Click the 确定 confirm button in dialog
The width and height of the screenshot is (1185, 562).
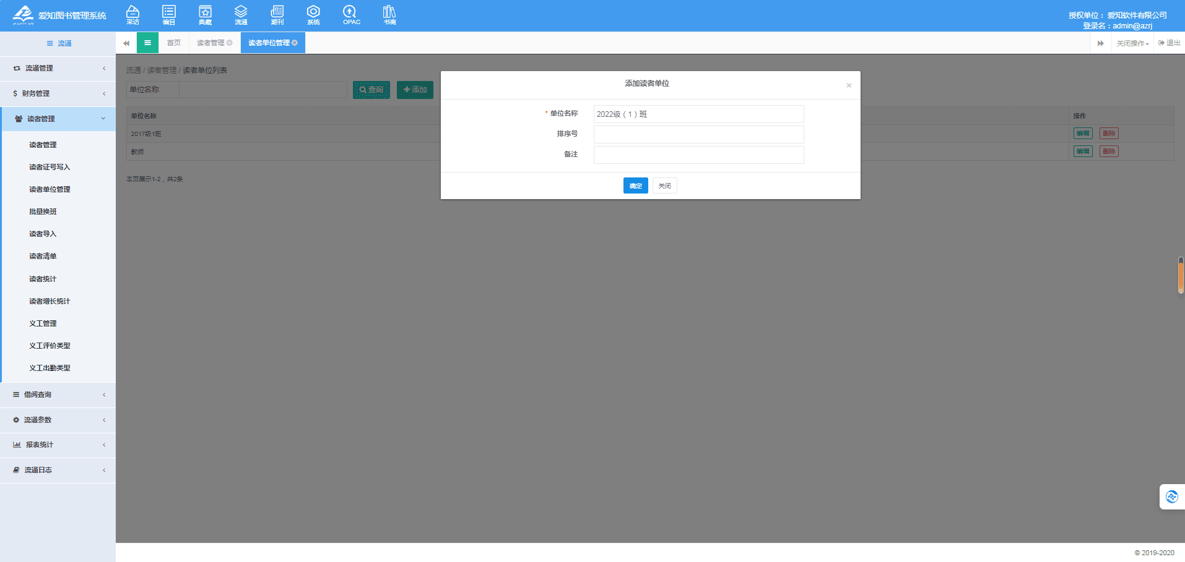pyautogui.click(x=635, y=185)
